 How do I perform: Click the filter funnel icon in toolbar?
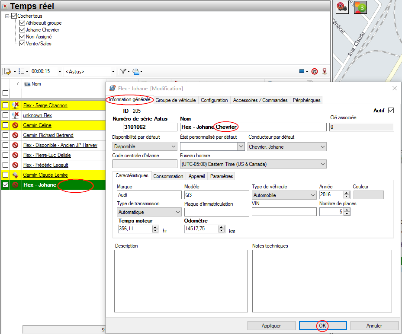[123, 71]
